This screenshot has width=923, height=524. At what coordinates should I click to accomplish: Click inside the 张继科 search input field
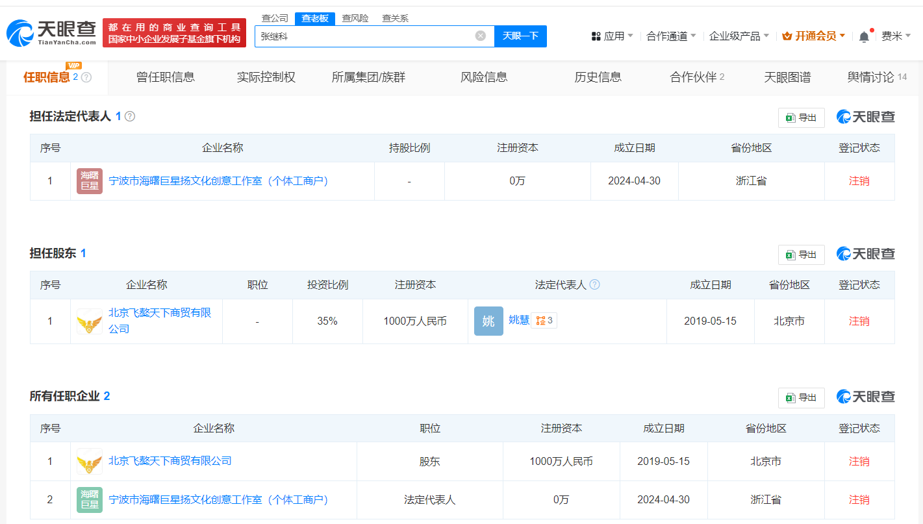357,36
